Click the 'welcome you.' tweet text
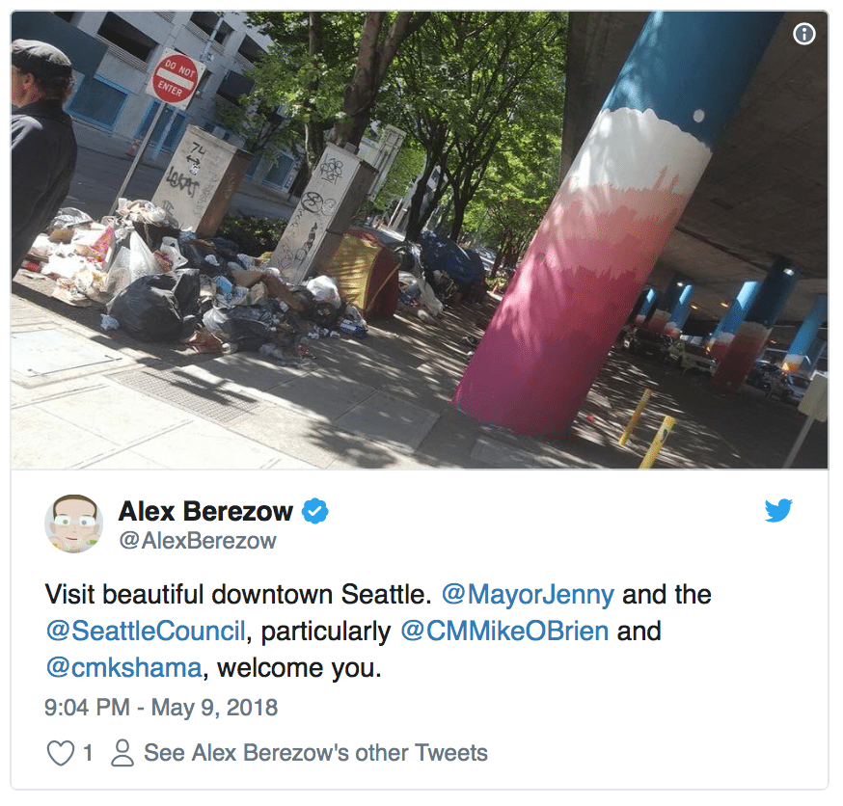 point(299,668)
